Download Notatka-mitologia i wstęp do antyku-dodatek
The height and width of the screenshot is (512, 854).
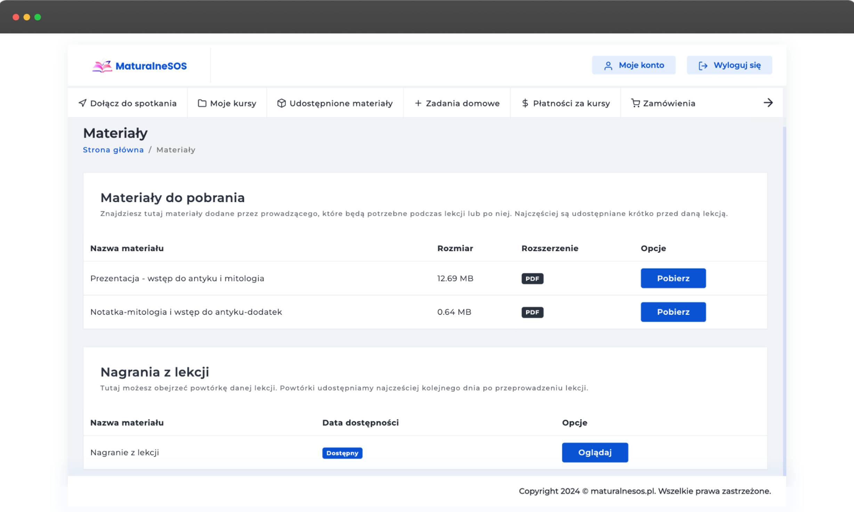coord(673,312)
